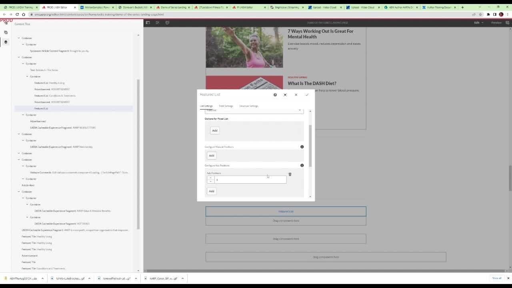Toggle fullscreen for Featured List dialog

285,95
